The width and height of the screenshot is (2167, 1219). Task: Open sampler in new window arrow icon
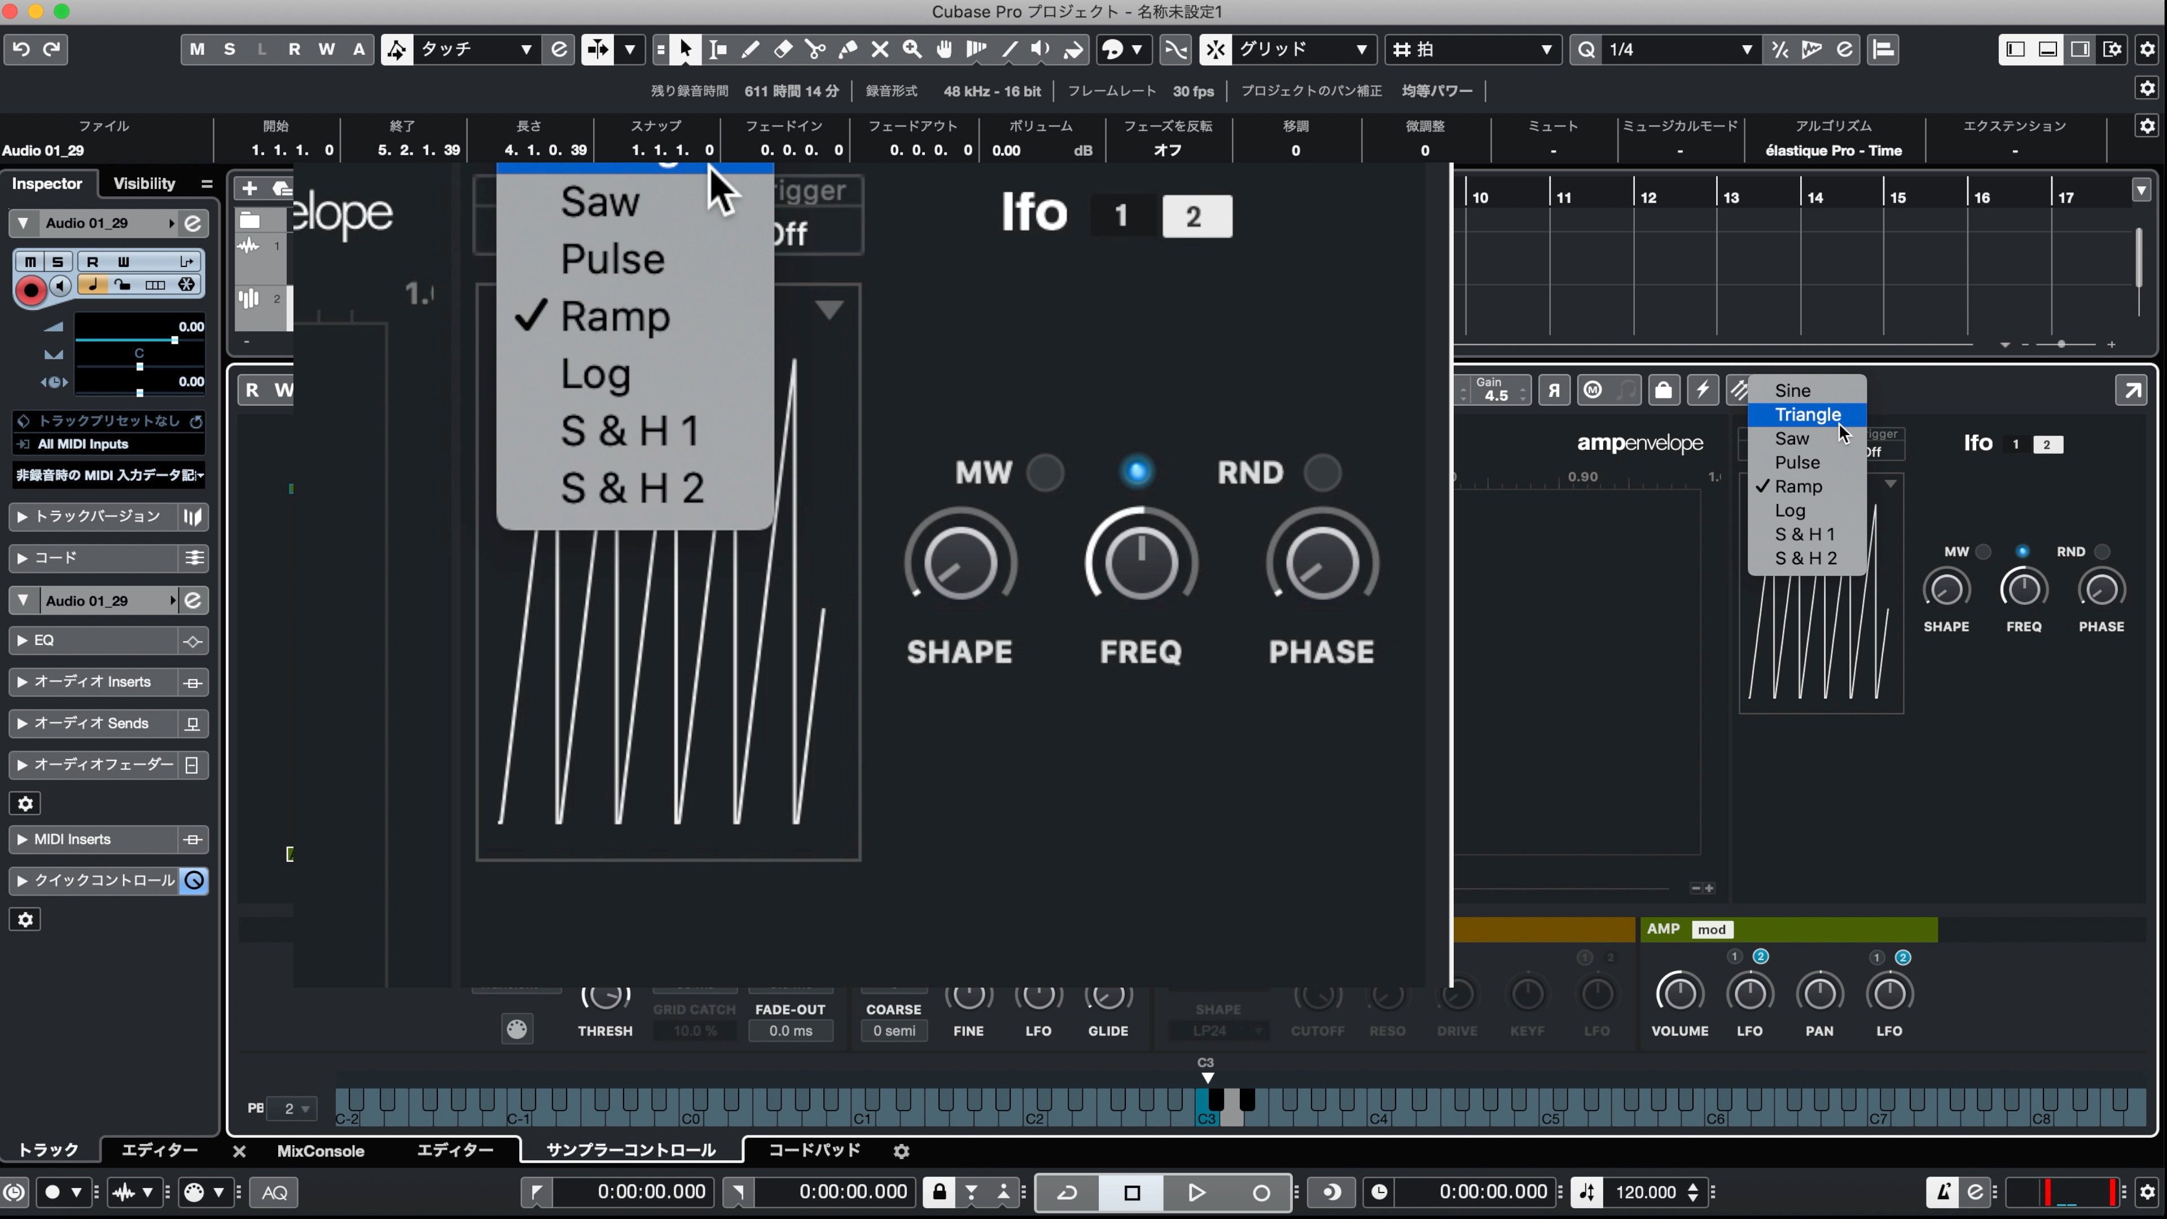coord(2131,391)
